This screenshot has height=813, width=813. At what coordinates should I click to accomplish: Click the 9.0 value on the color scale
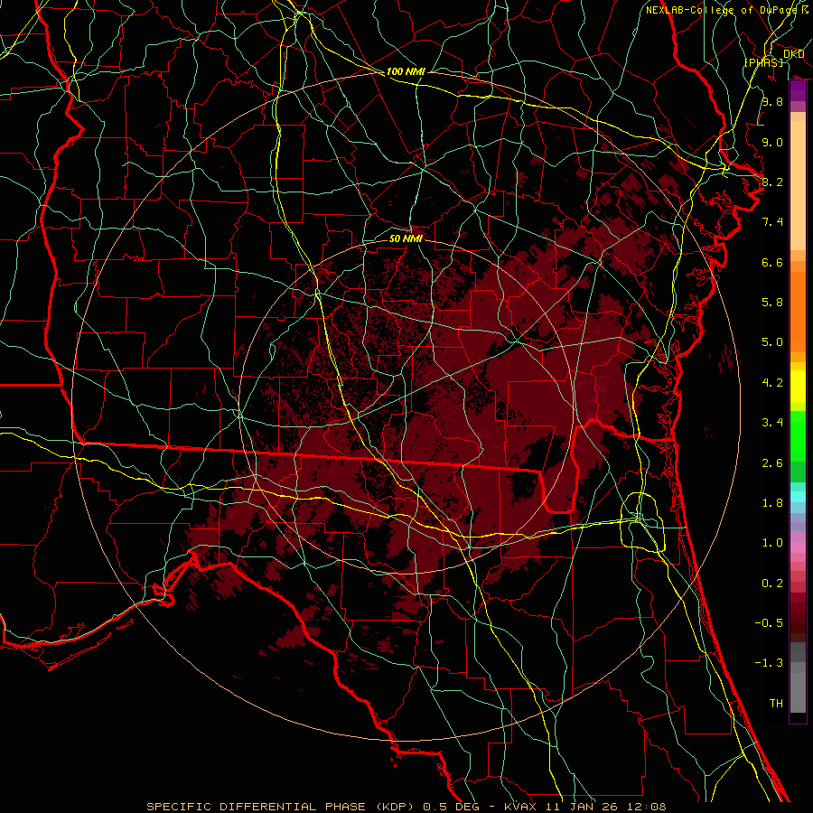coord(772,142)
